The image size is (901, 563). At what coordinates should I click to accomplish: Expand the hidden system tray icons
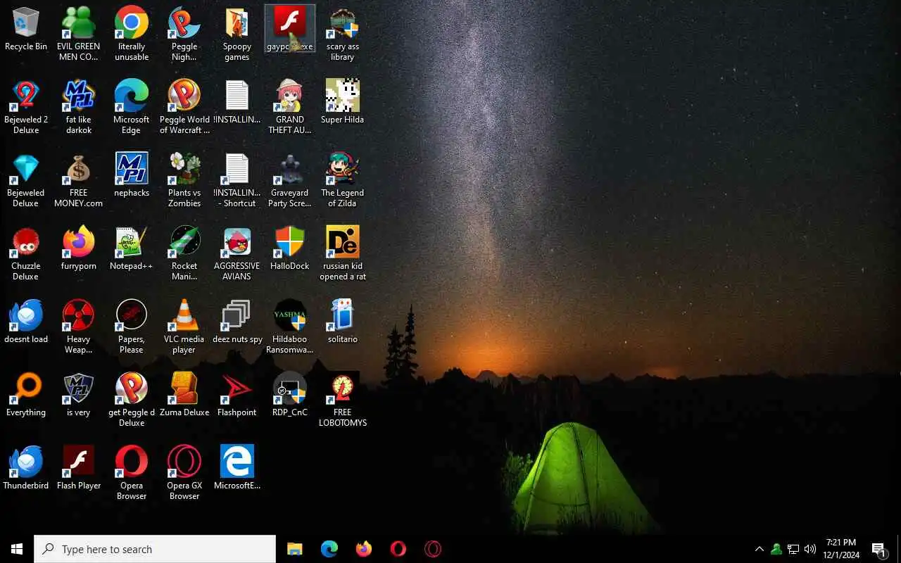760,549
